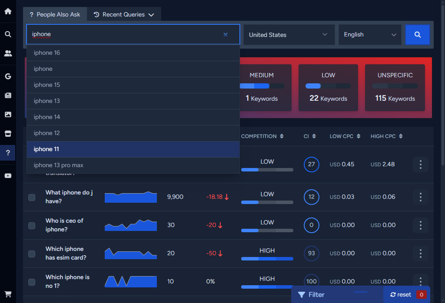Image resolution: width=445 pixels, height=303 pixels.
Task: Click the 9,900 search volume value
Action: pyautogui.click(x=175, y=197)
